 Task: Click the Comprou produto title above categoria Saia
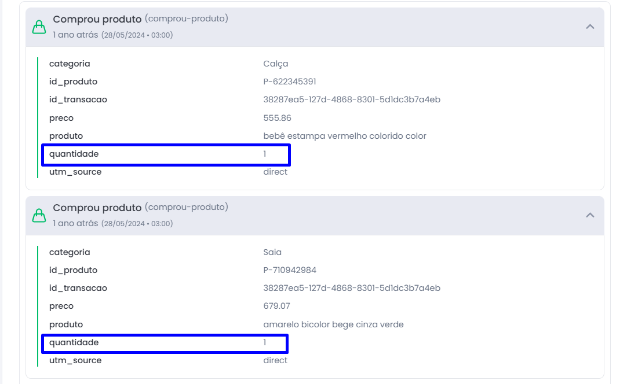[x=97, y=208]
